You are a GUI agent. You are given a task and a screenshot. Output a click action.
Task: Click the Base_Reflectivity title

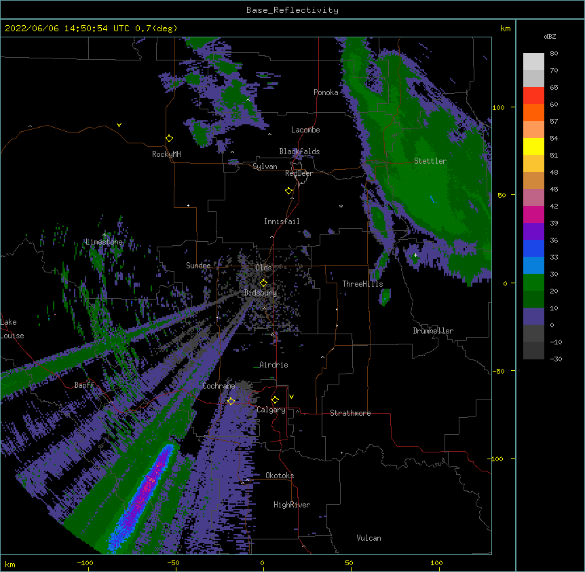point(292,10)
